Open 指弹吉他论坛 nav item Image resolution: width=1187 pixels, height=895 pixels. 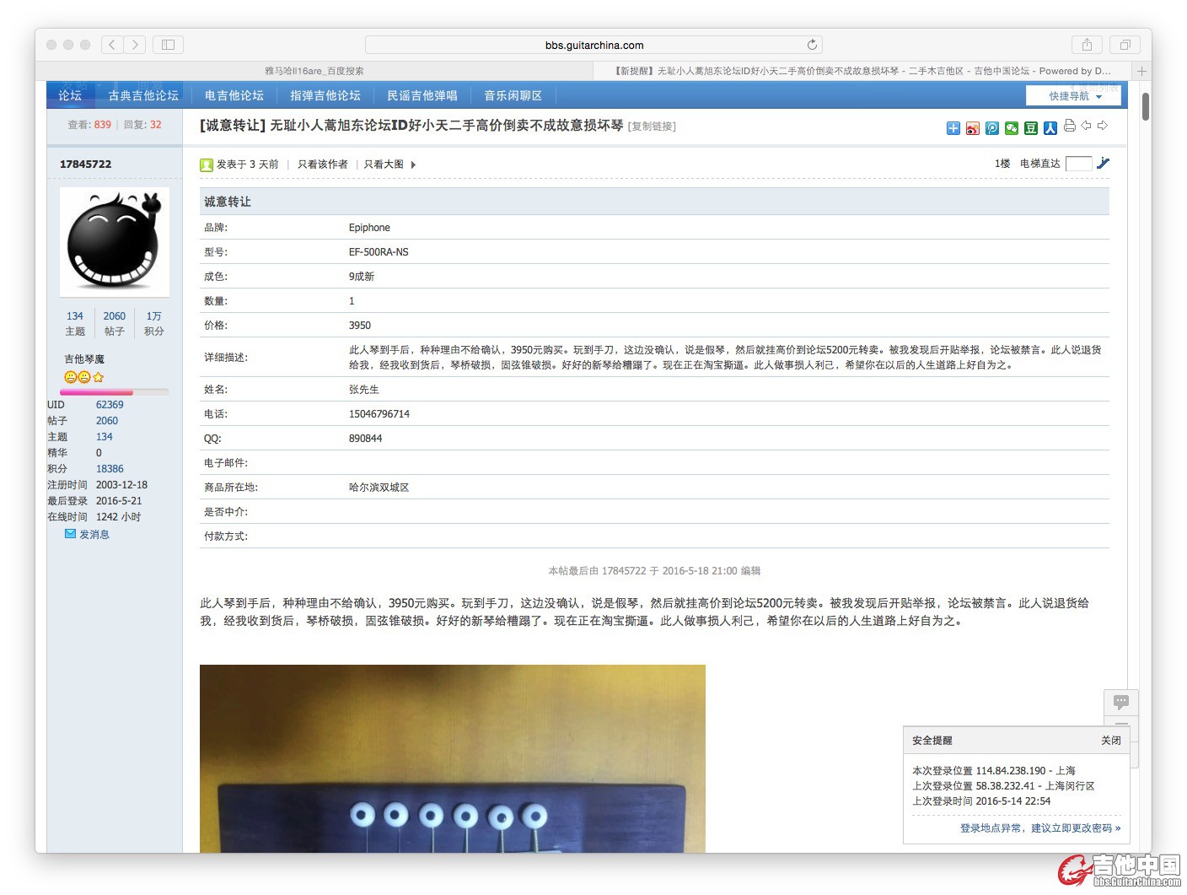(325, 95)
